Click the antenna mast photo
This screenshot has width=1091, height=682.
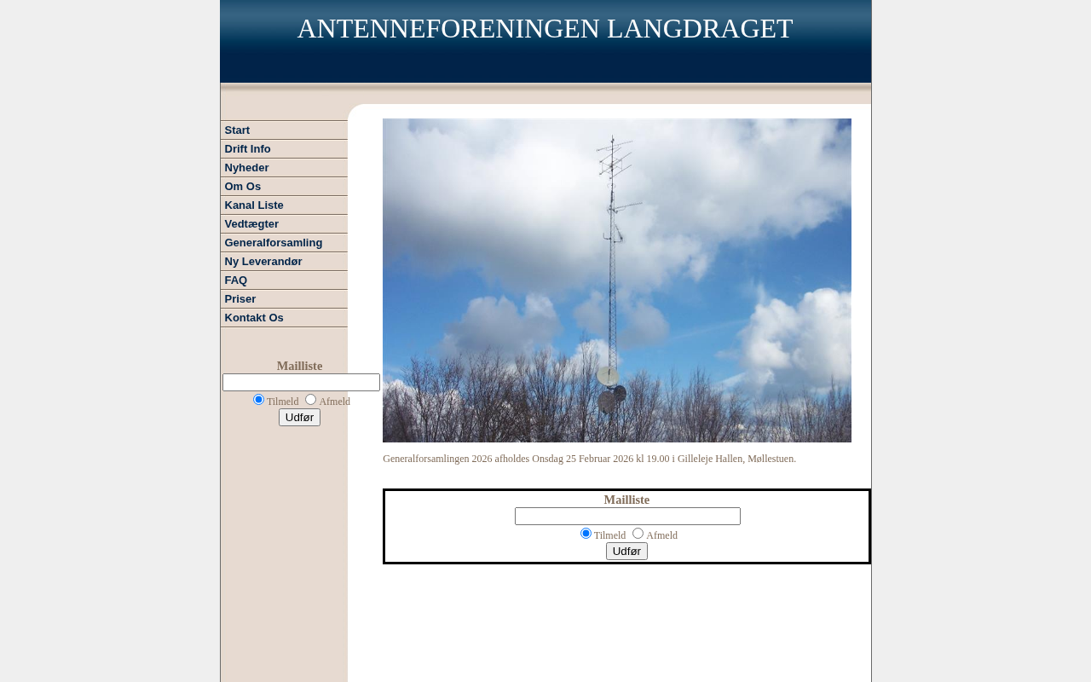pyautogui.click(x=617, y=280)
